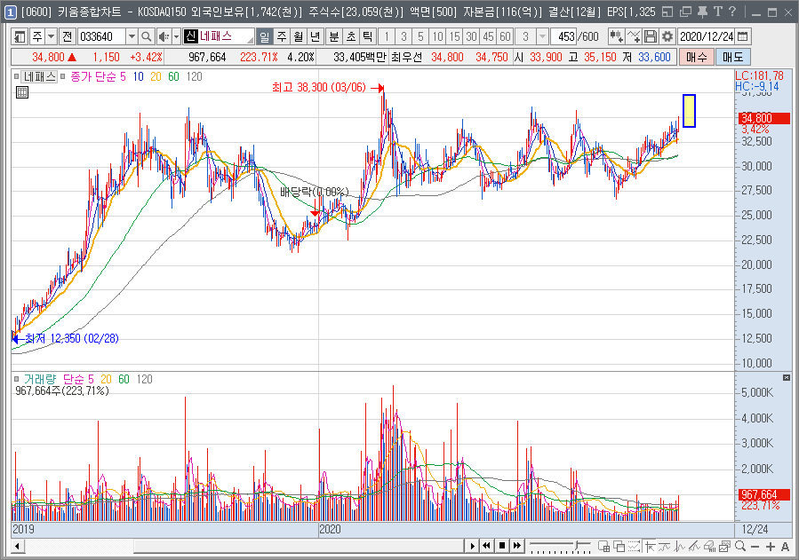The width and height of the screenshot is (799, 560).
Task: Click the text 'A' annotation icon
Action: point(786,547)
